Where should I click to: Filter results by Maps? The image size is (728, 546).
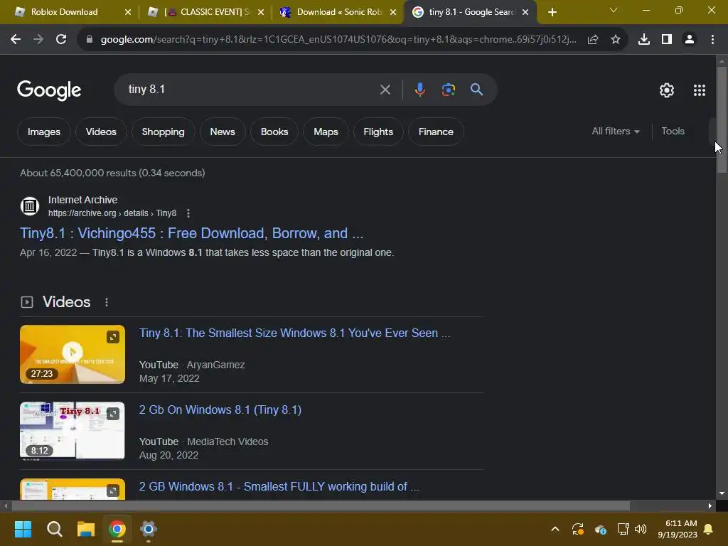tap(326, 132)
